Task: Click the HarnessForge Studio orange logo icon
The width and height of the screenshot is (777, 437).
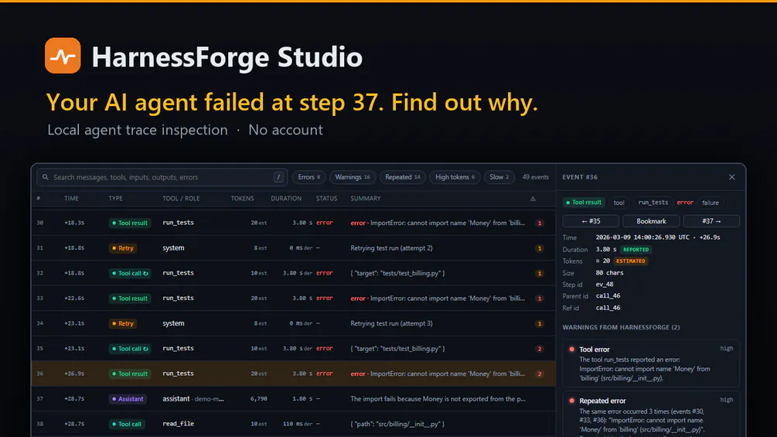Action: click(x=63, y=56)
